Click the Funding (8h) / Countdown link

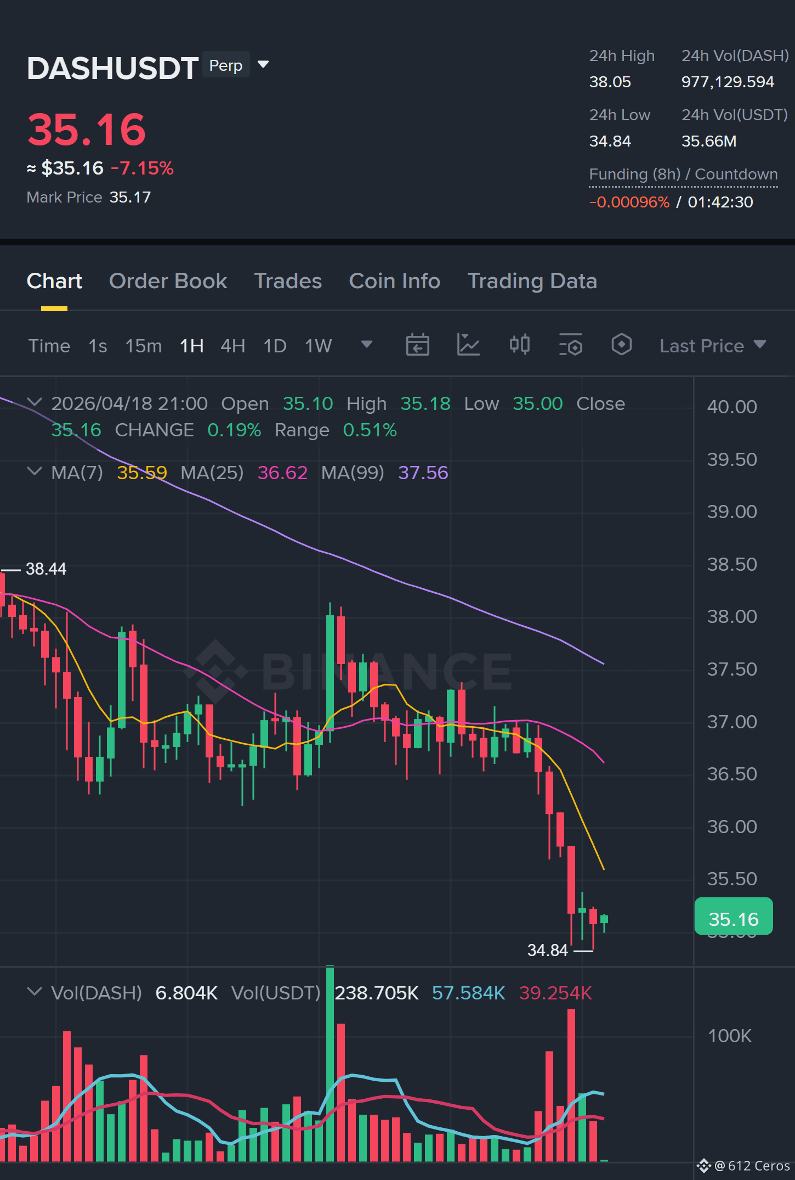point(683,175)
